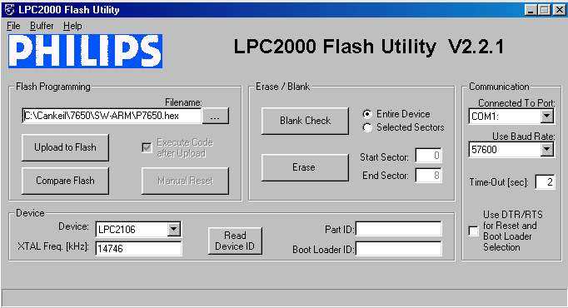Click the Boot Loader ID field
568x308 pixels.
click(398, 249)
